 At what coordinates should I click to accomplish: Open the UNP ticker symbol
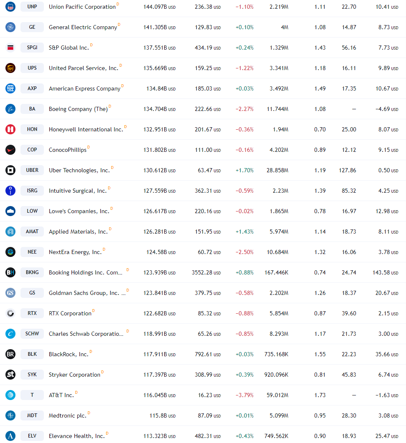pos(32,7)
